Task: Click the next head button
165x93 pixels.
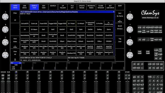Action: point(139,52)
